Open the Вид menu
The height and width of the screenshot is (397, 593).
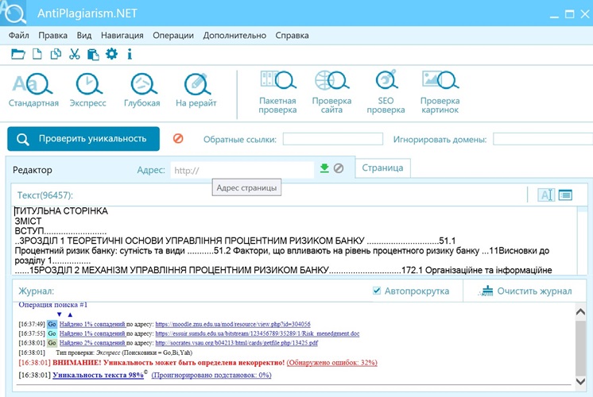[x=84, y=35]
